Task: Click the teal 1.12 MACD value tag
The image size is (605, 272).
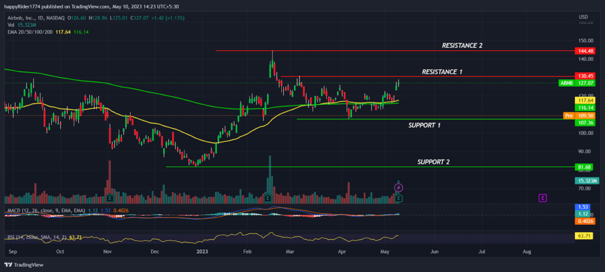Action: 583,214
